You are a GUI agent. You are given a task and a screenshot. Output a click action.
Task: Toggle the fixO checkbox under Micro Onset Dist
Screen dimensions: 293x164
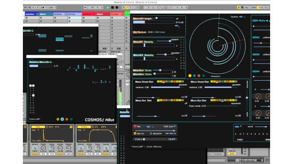tap(240, 97)
